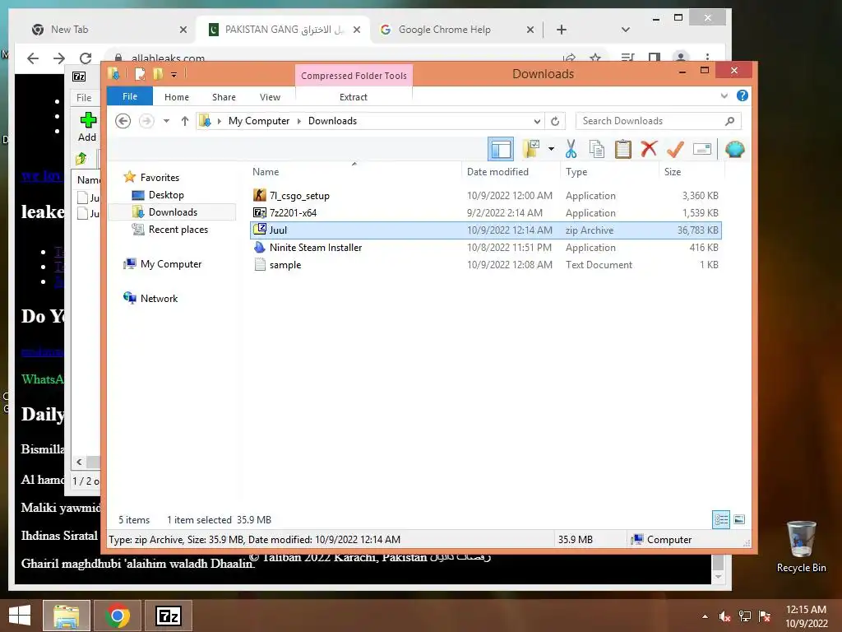Click the search magnifier icon
Screen dimensions: 842x632
pos(730,121)
